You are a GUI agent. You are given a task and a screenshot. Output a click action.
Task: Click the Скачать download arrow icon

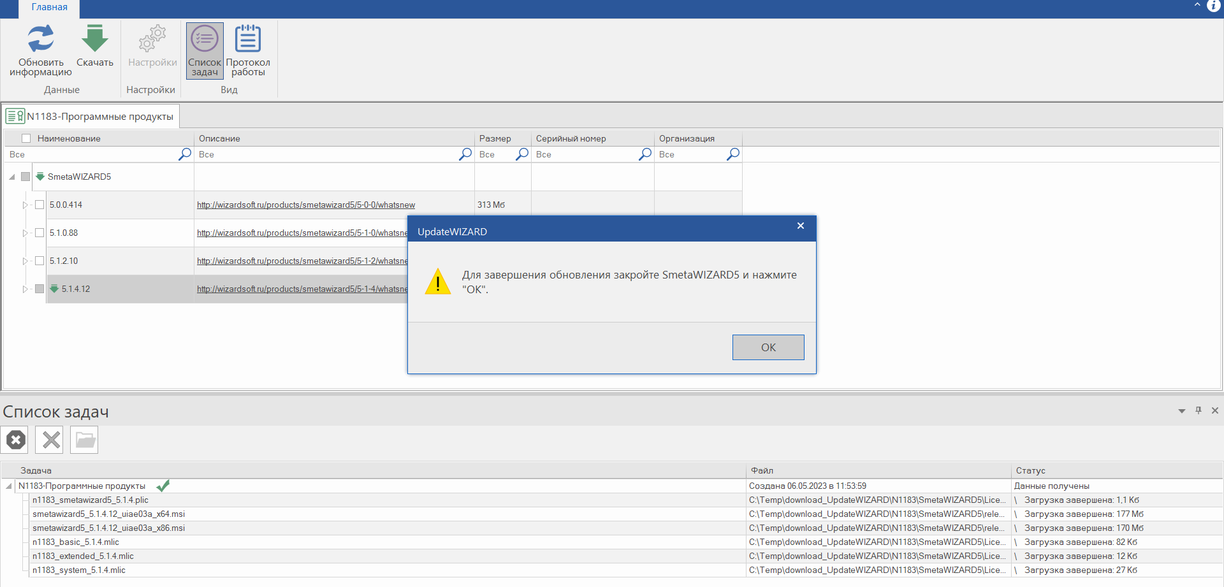(x=95, y=38)
